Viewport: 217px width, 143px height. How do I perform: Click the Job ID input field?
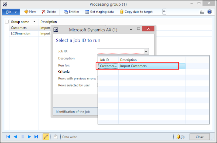pyautogui.click(x=120, y=51)
